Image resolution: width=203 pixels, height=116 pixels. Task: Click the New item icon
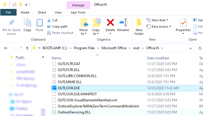pyautogui.click(x=148, y=20)
